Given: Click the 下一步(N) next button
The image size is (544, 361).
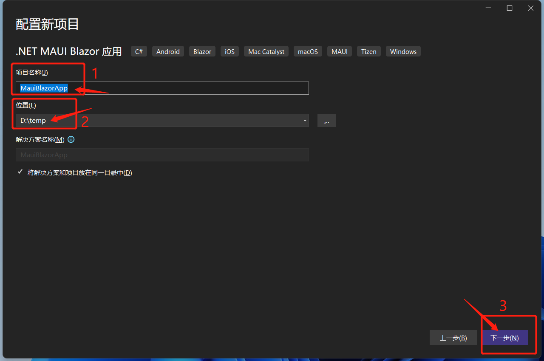Looking at the screenshot, I should 505,338.
